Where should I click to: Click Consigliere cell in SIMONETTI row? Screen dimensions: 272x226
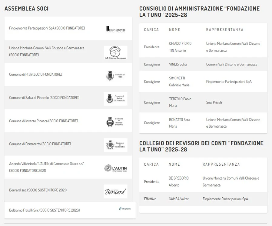pyautogui.click(x=152, y=81)
